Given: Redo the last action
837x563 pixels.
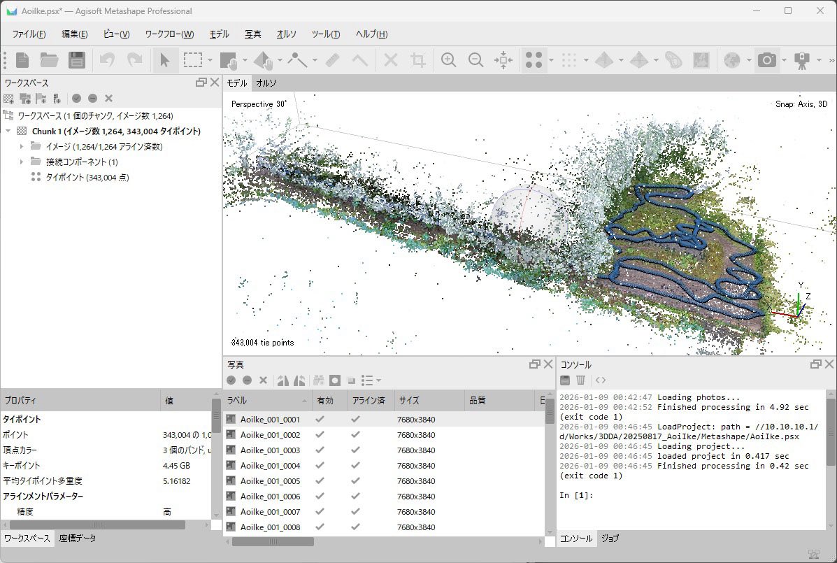Looking at the screenshot, I should click(134, 59).
